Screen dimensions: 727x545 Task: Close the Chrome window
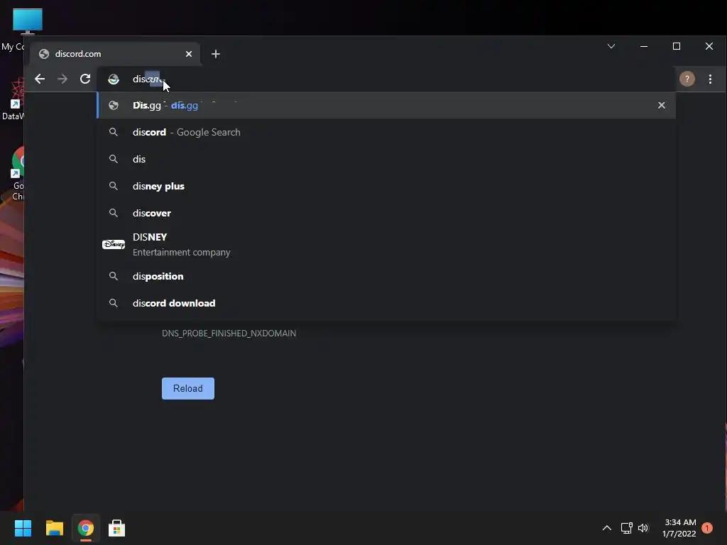[709, 46]
